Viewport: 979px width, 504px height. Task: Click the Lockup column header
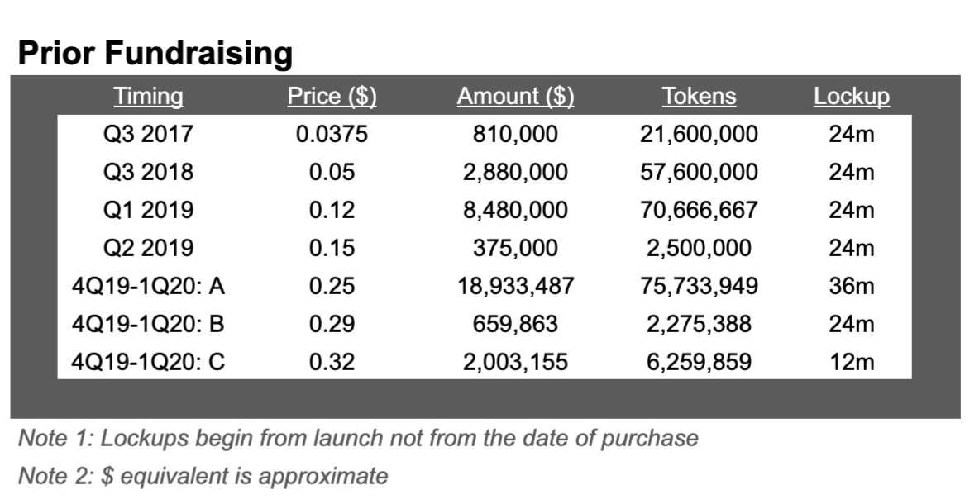pos(852,96)
